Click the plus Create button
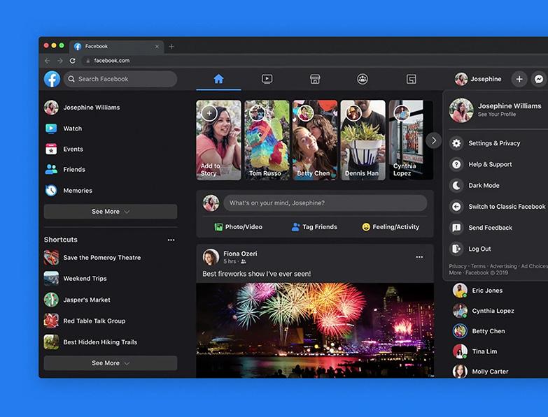 (519, 79)
